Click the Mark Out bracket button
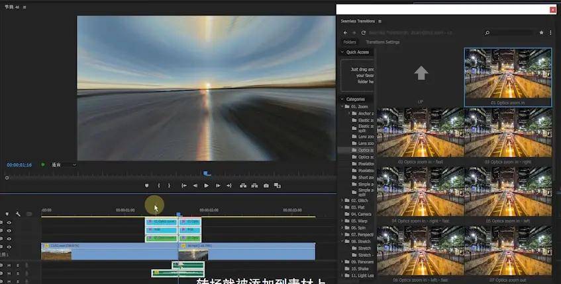561x284 pixels. tap(170, 186)
